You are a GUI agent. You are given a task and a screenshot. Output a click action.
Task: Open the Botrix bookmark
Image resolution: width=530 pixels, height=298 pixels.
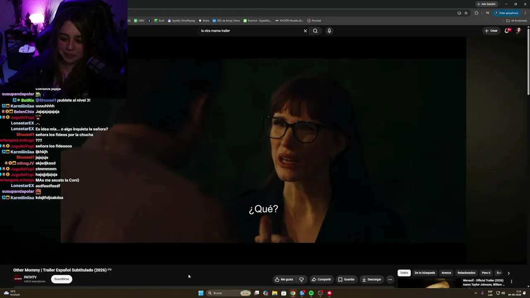coord(204,21)
